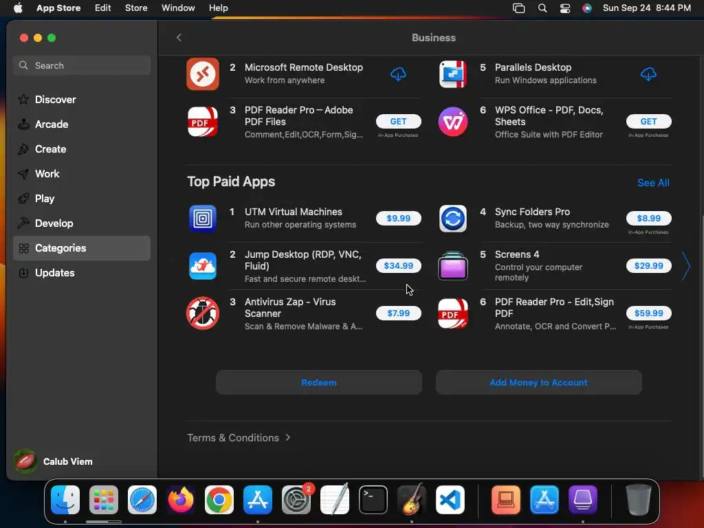Buy Jump Desktop for $34.99
This screenshot has height=528, width=704.
398,266
